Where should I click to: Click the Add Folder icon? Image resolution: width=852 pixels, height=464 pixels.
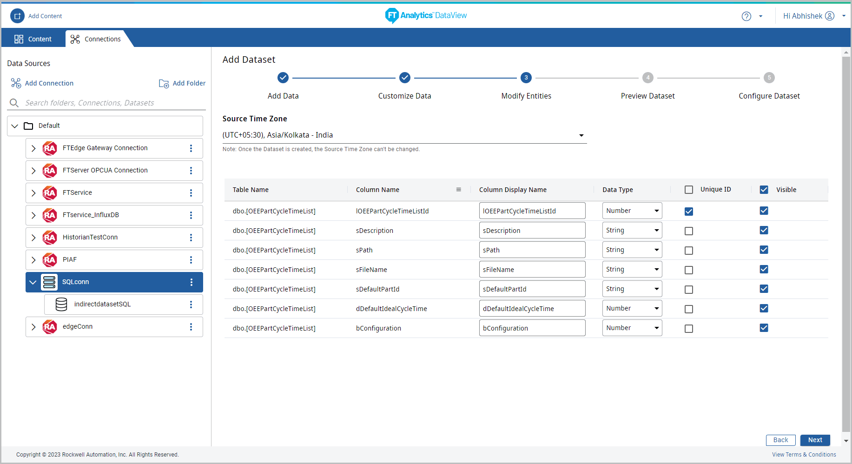click(164, 84)
